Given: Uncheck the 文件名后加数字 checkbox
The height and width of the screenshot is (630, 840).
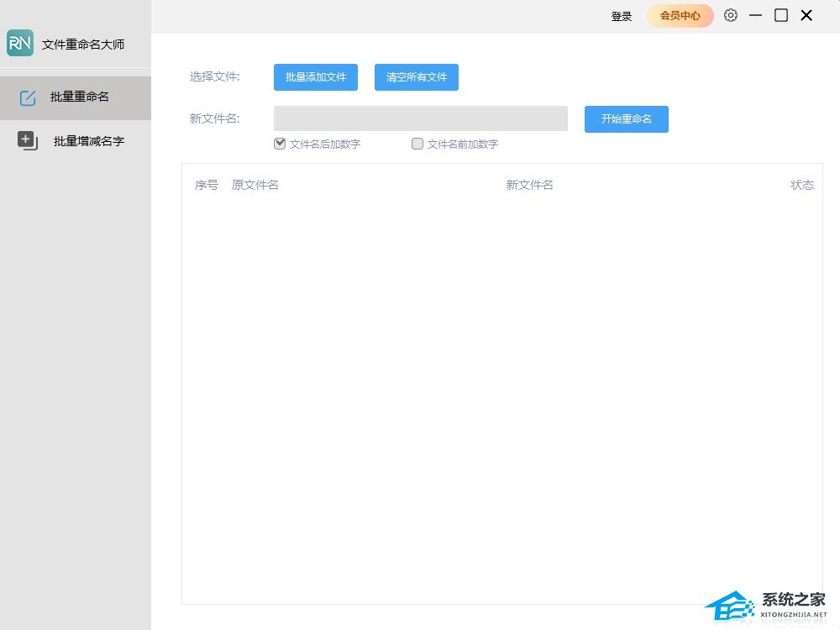Looking at the screenshot, I should [x=280, y=144].
